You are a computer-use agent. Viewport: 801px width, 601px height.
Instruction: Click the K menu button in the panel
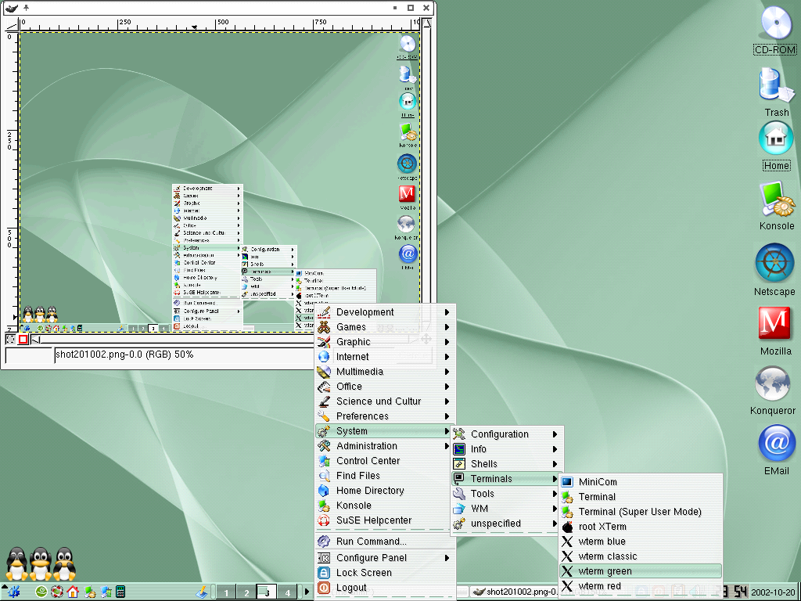(x=13, y=592)
